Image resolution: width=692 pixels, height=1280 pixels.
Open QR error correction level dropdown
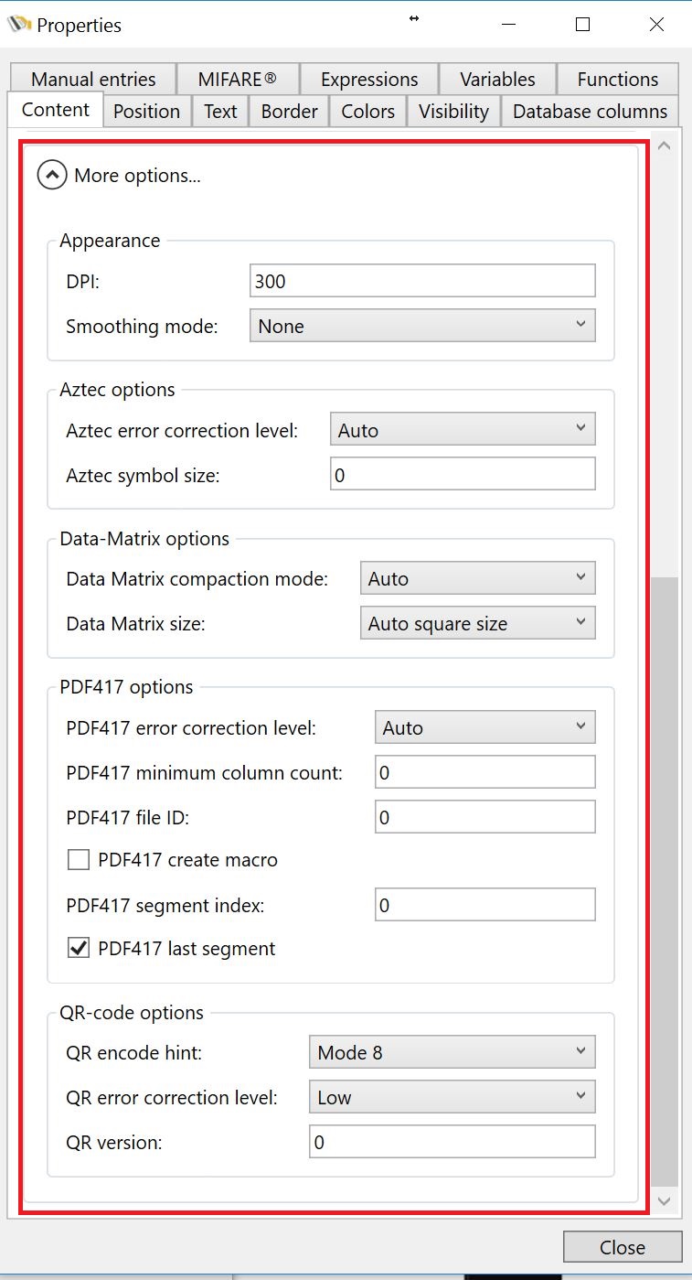tap(452, 1097)
